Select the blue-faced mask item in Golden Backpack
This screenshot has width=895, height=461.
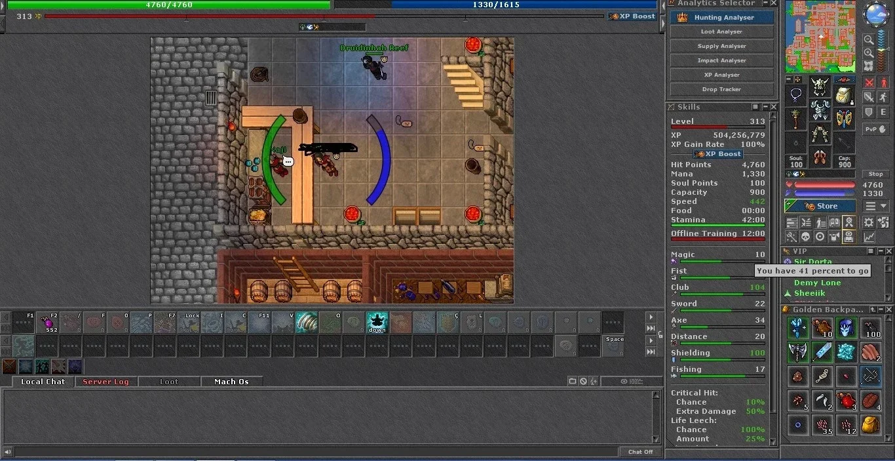click(846, 328)
